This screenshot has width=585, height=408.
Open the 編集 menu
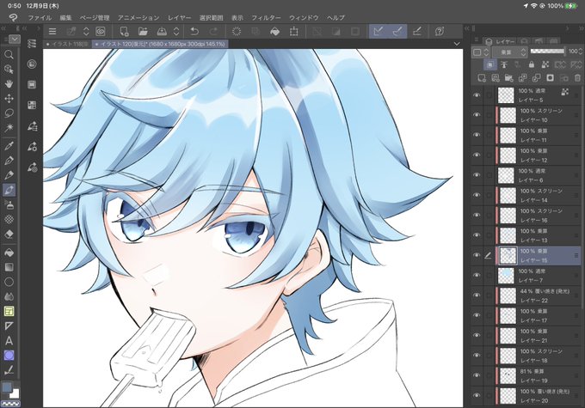[x=65, y=17]
